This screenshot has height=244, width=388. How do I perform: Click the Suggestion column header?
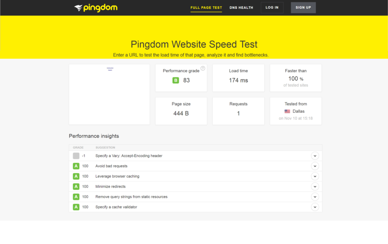[105, 148]
